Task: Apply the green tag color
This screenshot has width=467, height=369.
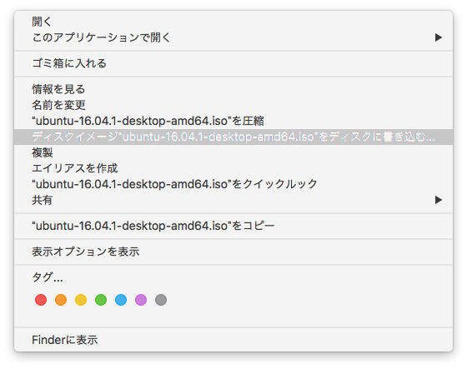Action: [x=101, y=300]
